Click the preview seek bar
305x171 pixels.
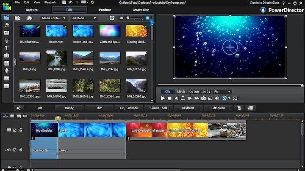coord(230,85)
